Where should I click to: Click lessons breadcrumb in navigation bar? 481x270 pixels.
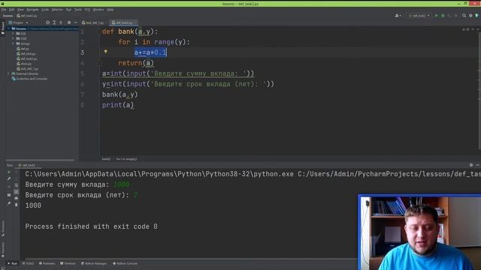(8, 16)
